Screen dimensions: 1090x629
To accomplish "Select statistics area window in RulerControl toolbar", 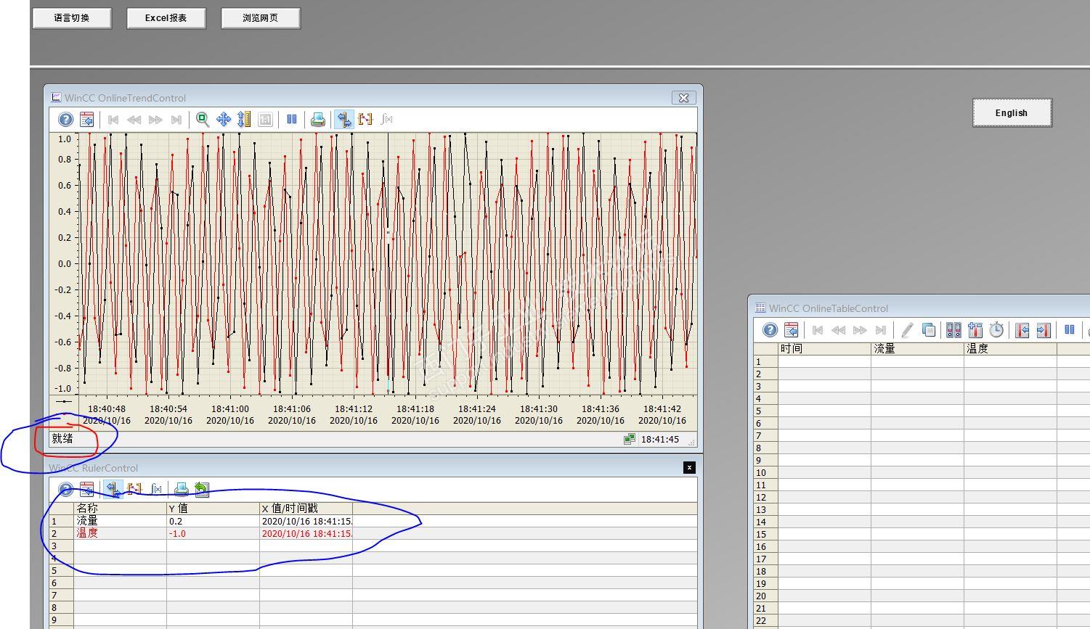I will (134, 490).
